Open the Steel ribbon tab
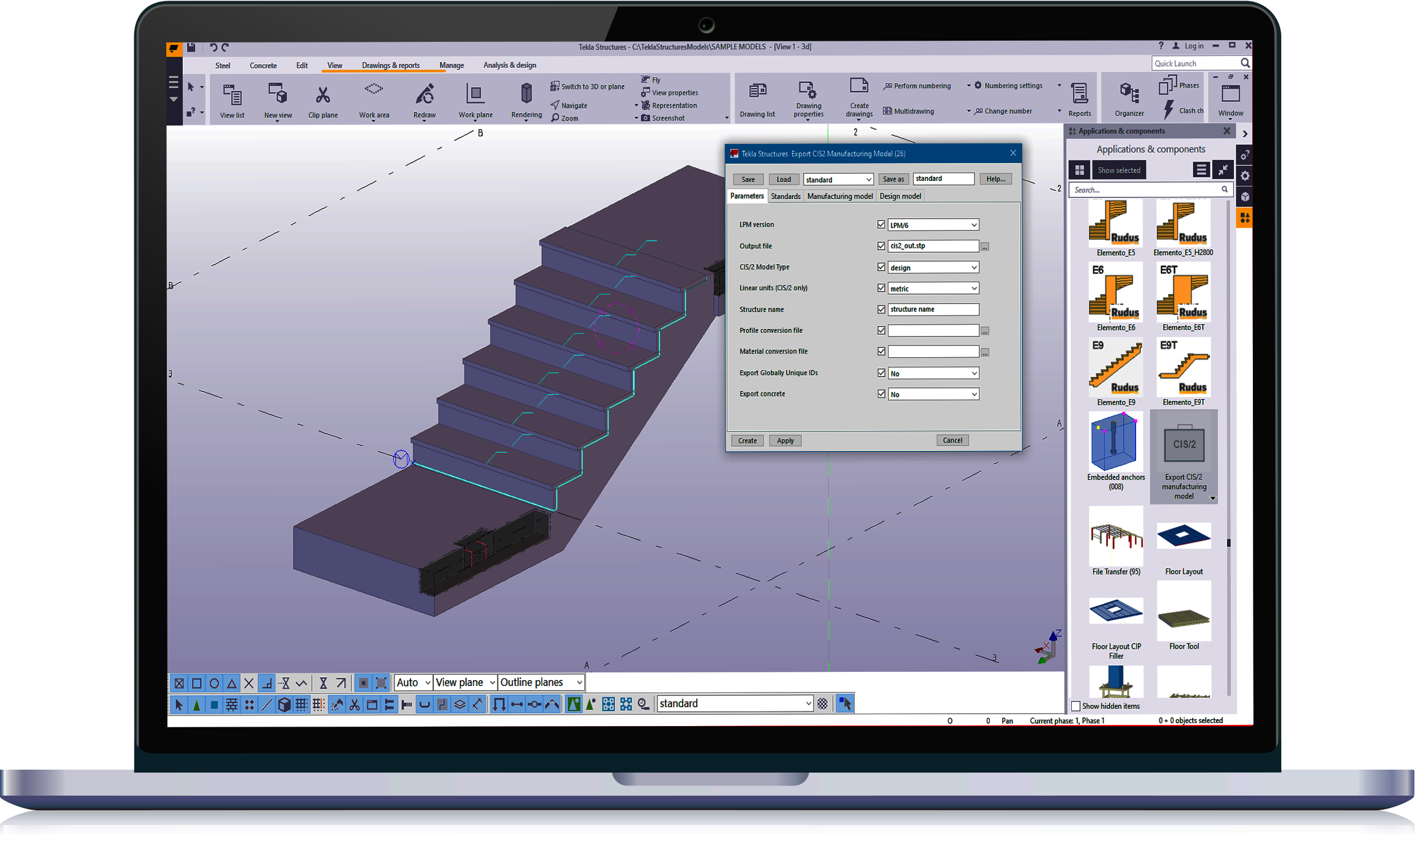1415x851 pixels. coord(223,65)
